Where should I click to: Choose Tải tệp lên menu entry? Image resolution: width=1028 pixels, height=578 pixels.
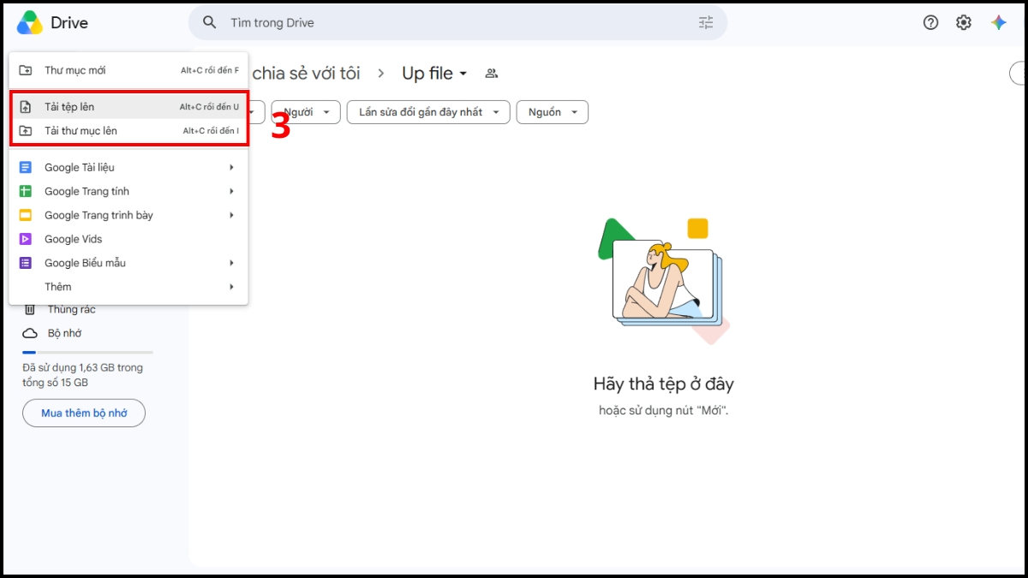coord(128,107)
